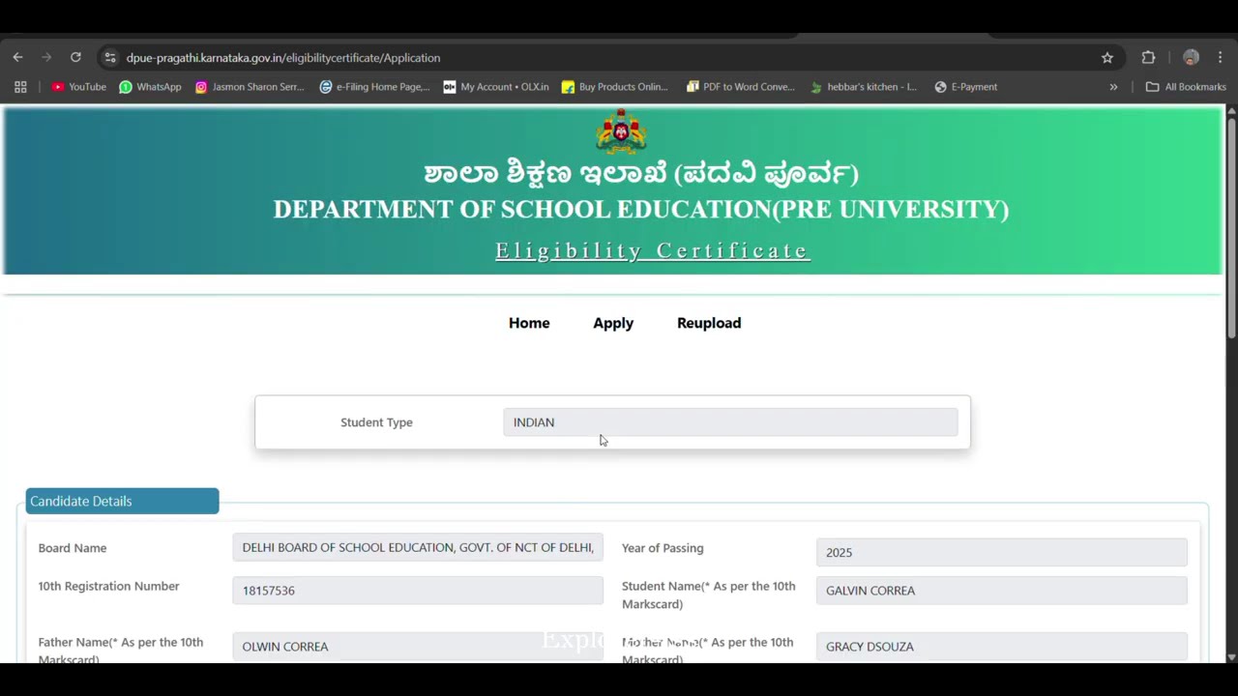The width and height of the screenshot is (1238, 696).
Task: Open the apps grid in bookmarks bar
Action: 20,87
